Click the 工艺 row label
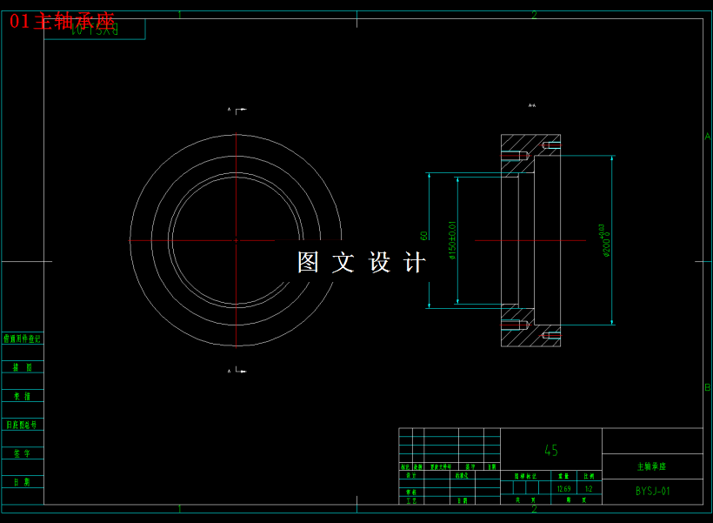Viewport: 713px width, 523px height. pos(411,500)
